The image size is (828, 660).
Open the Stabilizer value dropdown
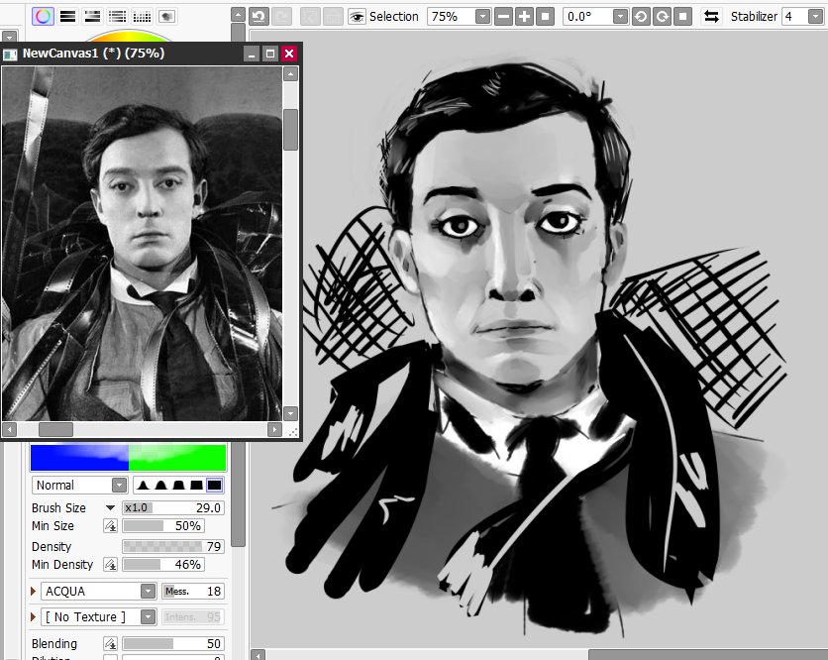[x=816, y=17]
